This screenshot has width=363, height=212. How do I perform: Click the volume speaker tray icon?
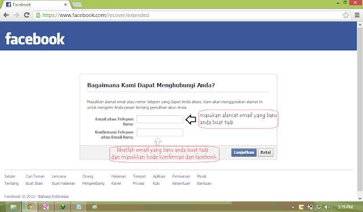[x=327, y=207]
